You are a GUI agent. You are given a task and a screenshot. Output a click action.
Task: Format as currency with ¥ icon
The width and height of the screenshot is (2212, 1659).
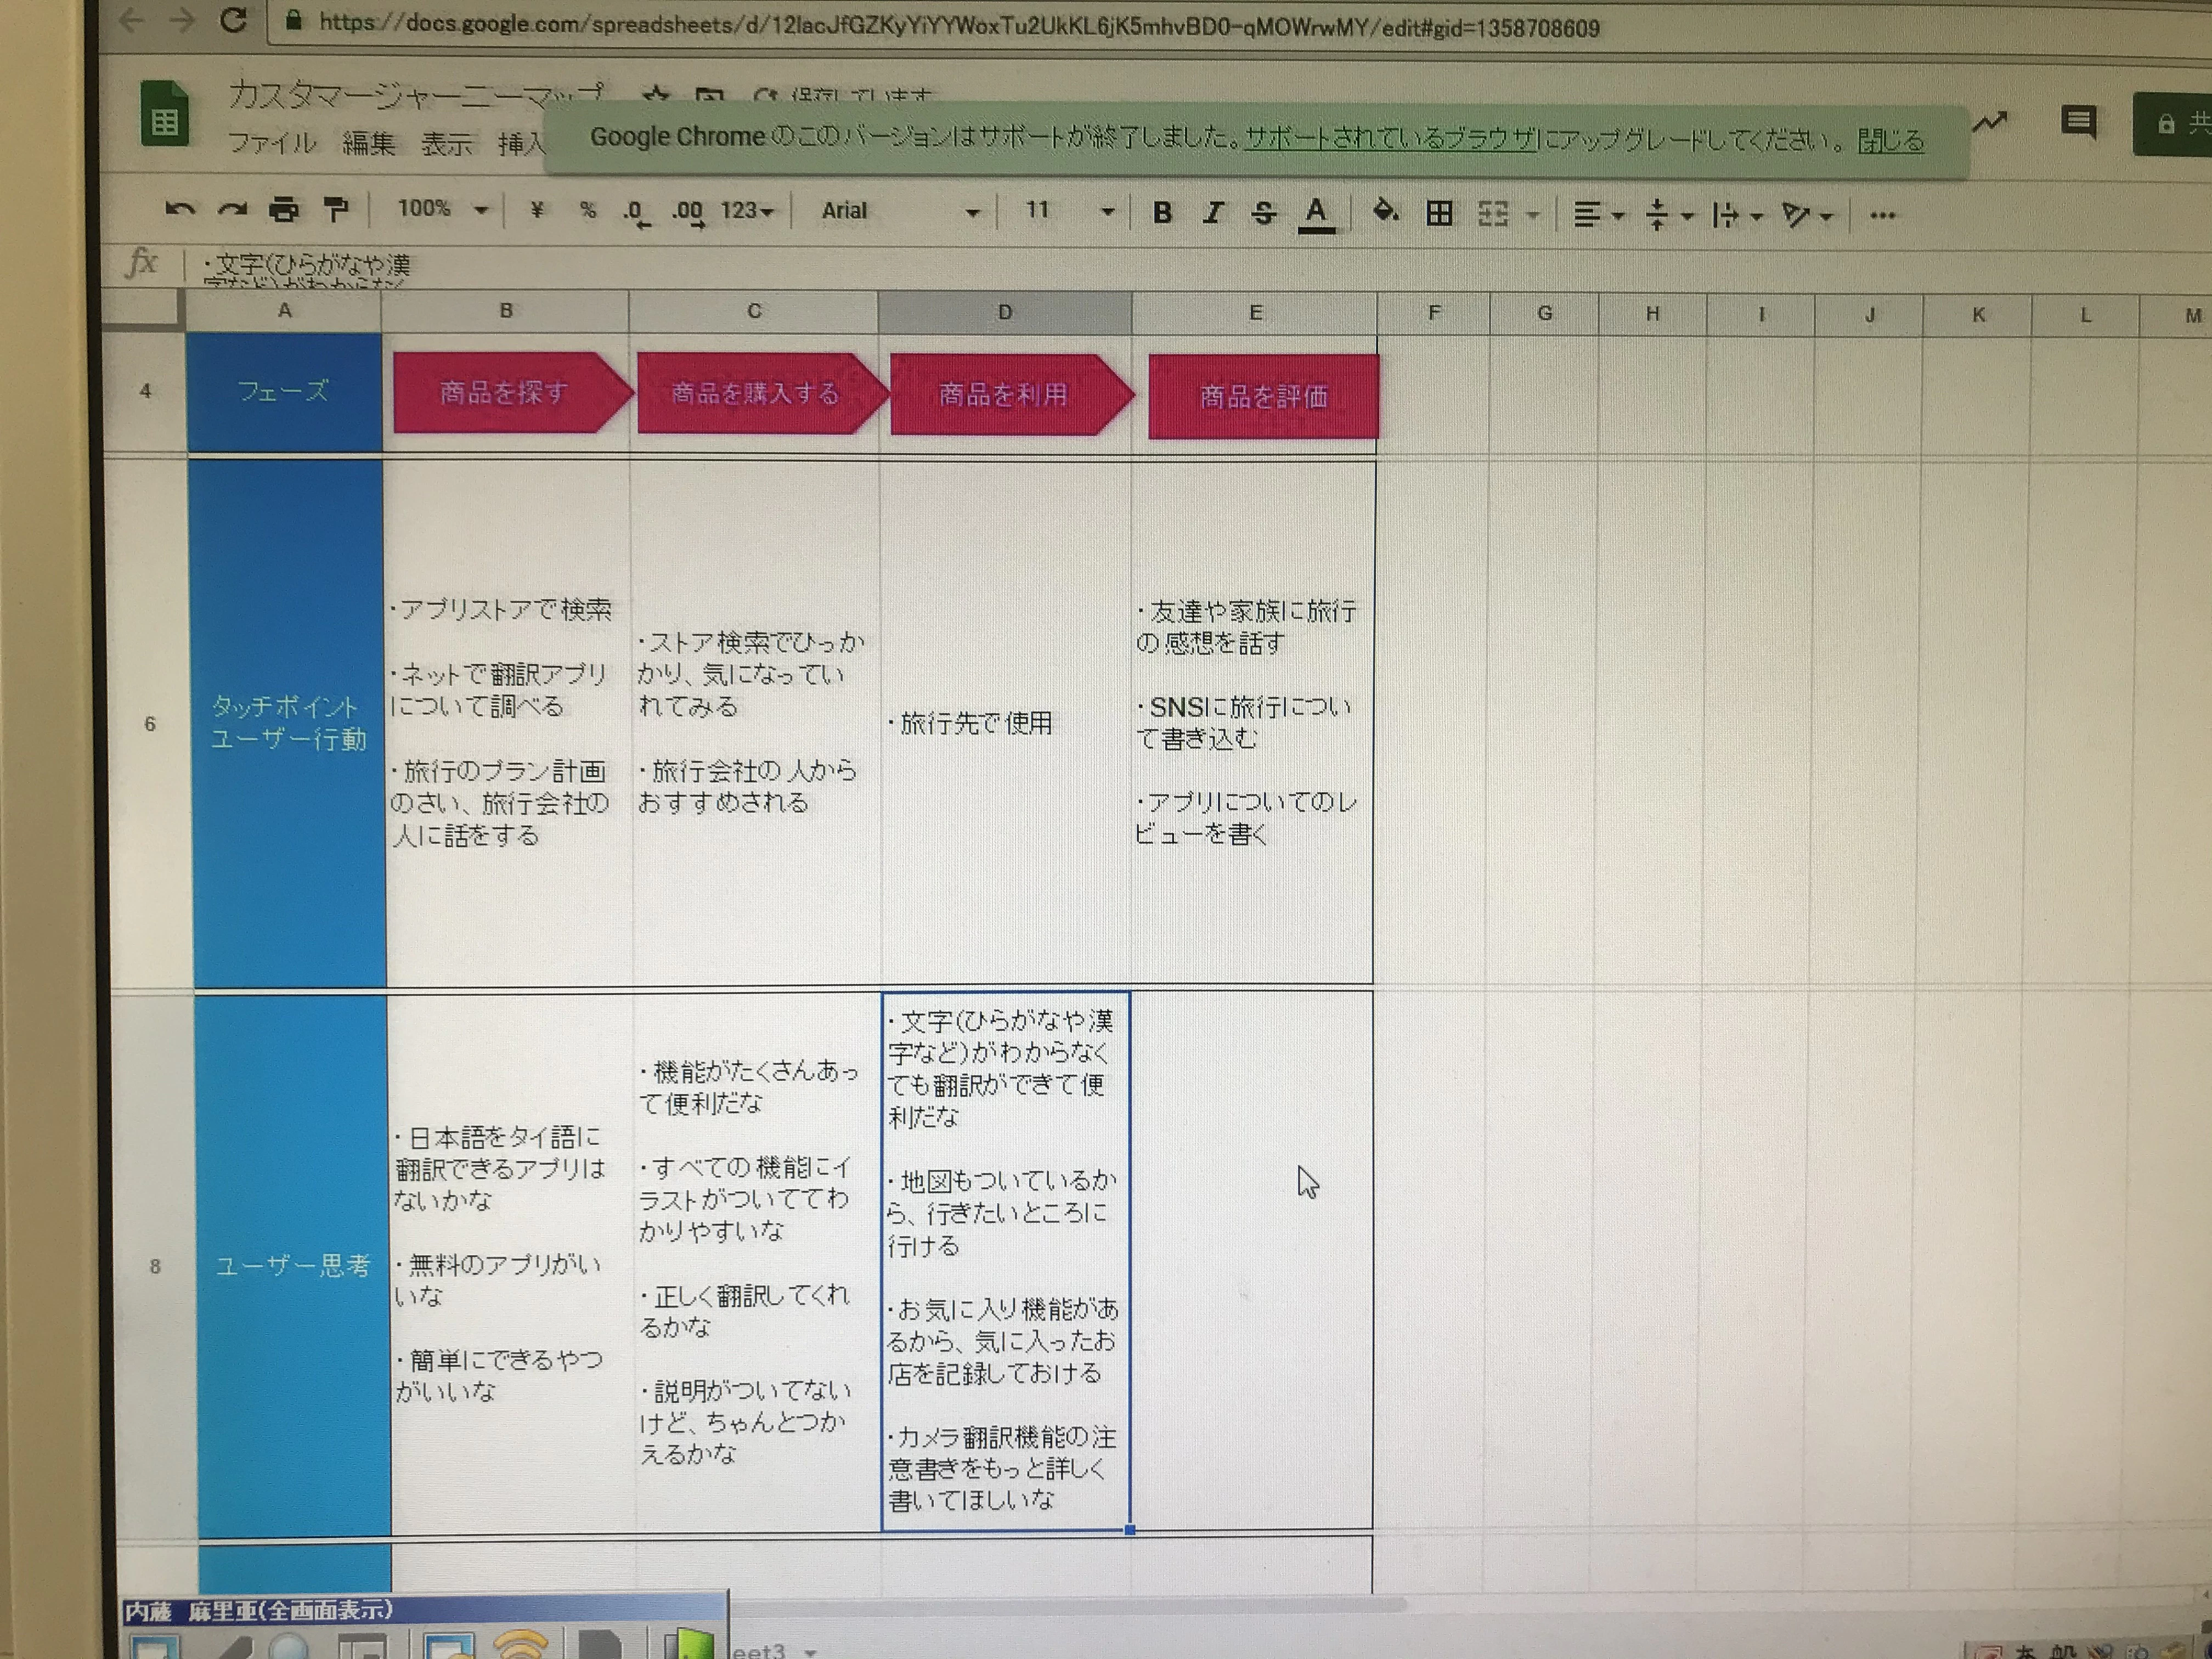pos(538,210)
